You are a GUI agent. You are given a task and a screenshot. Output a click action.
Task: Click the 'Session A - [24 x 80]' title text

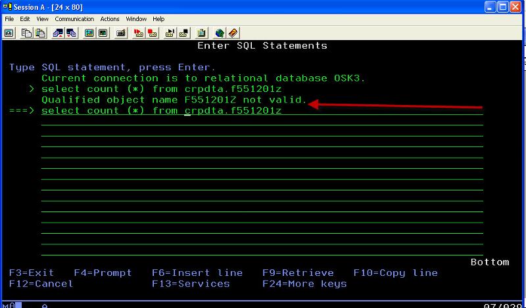pos(48,7)
